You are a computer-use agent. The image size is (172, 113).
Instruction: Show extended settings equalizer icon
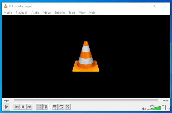45,107
